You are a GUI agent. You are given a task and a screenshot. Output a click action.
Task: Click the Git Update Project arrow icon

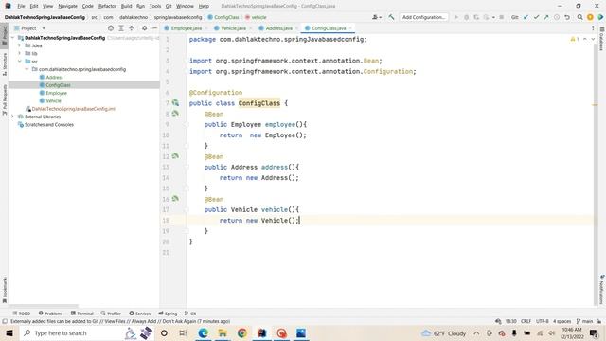(x=526, y=17)
